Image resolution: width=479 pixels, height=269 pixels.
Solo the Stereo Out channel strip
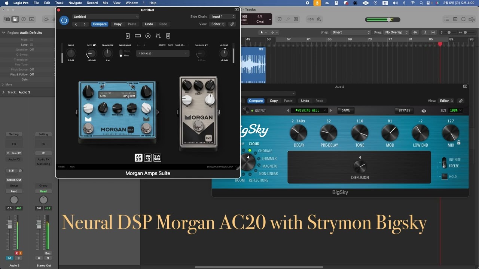pos(48,258)
